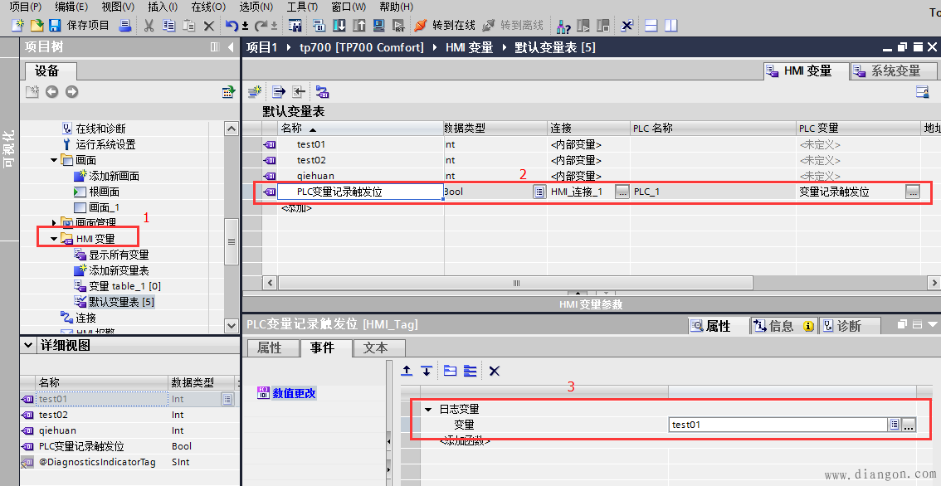941x486 pixels.
Task: Collapse the 画面 folder in project tree
Action: (x=55, y=160)
